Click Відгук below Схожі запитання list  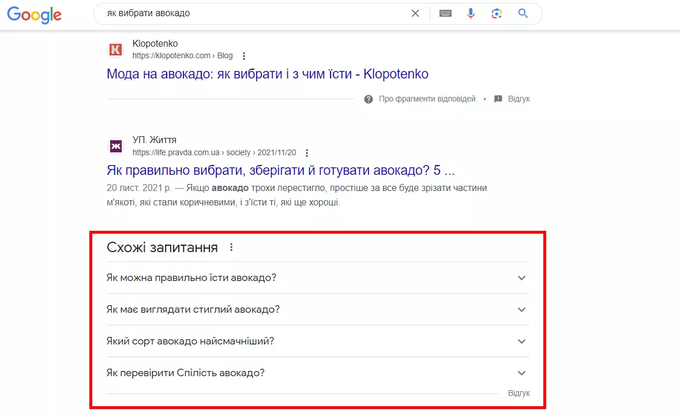(519, 393)
